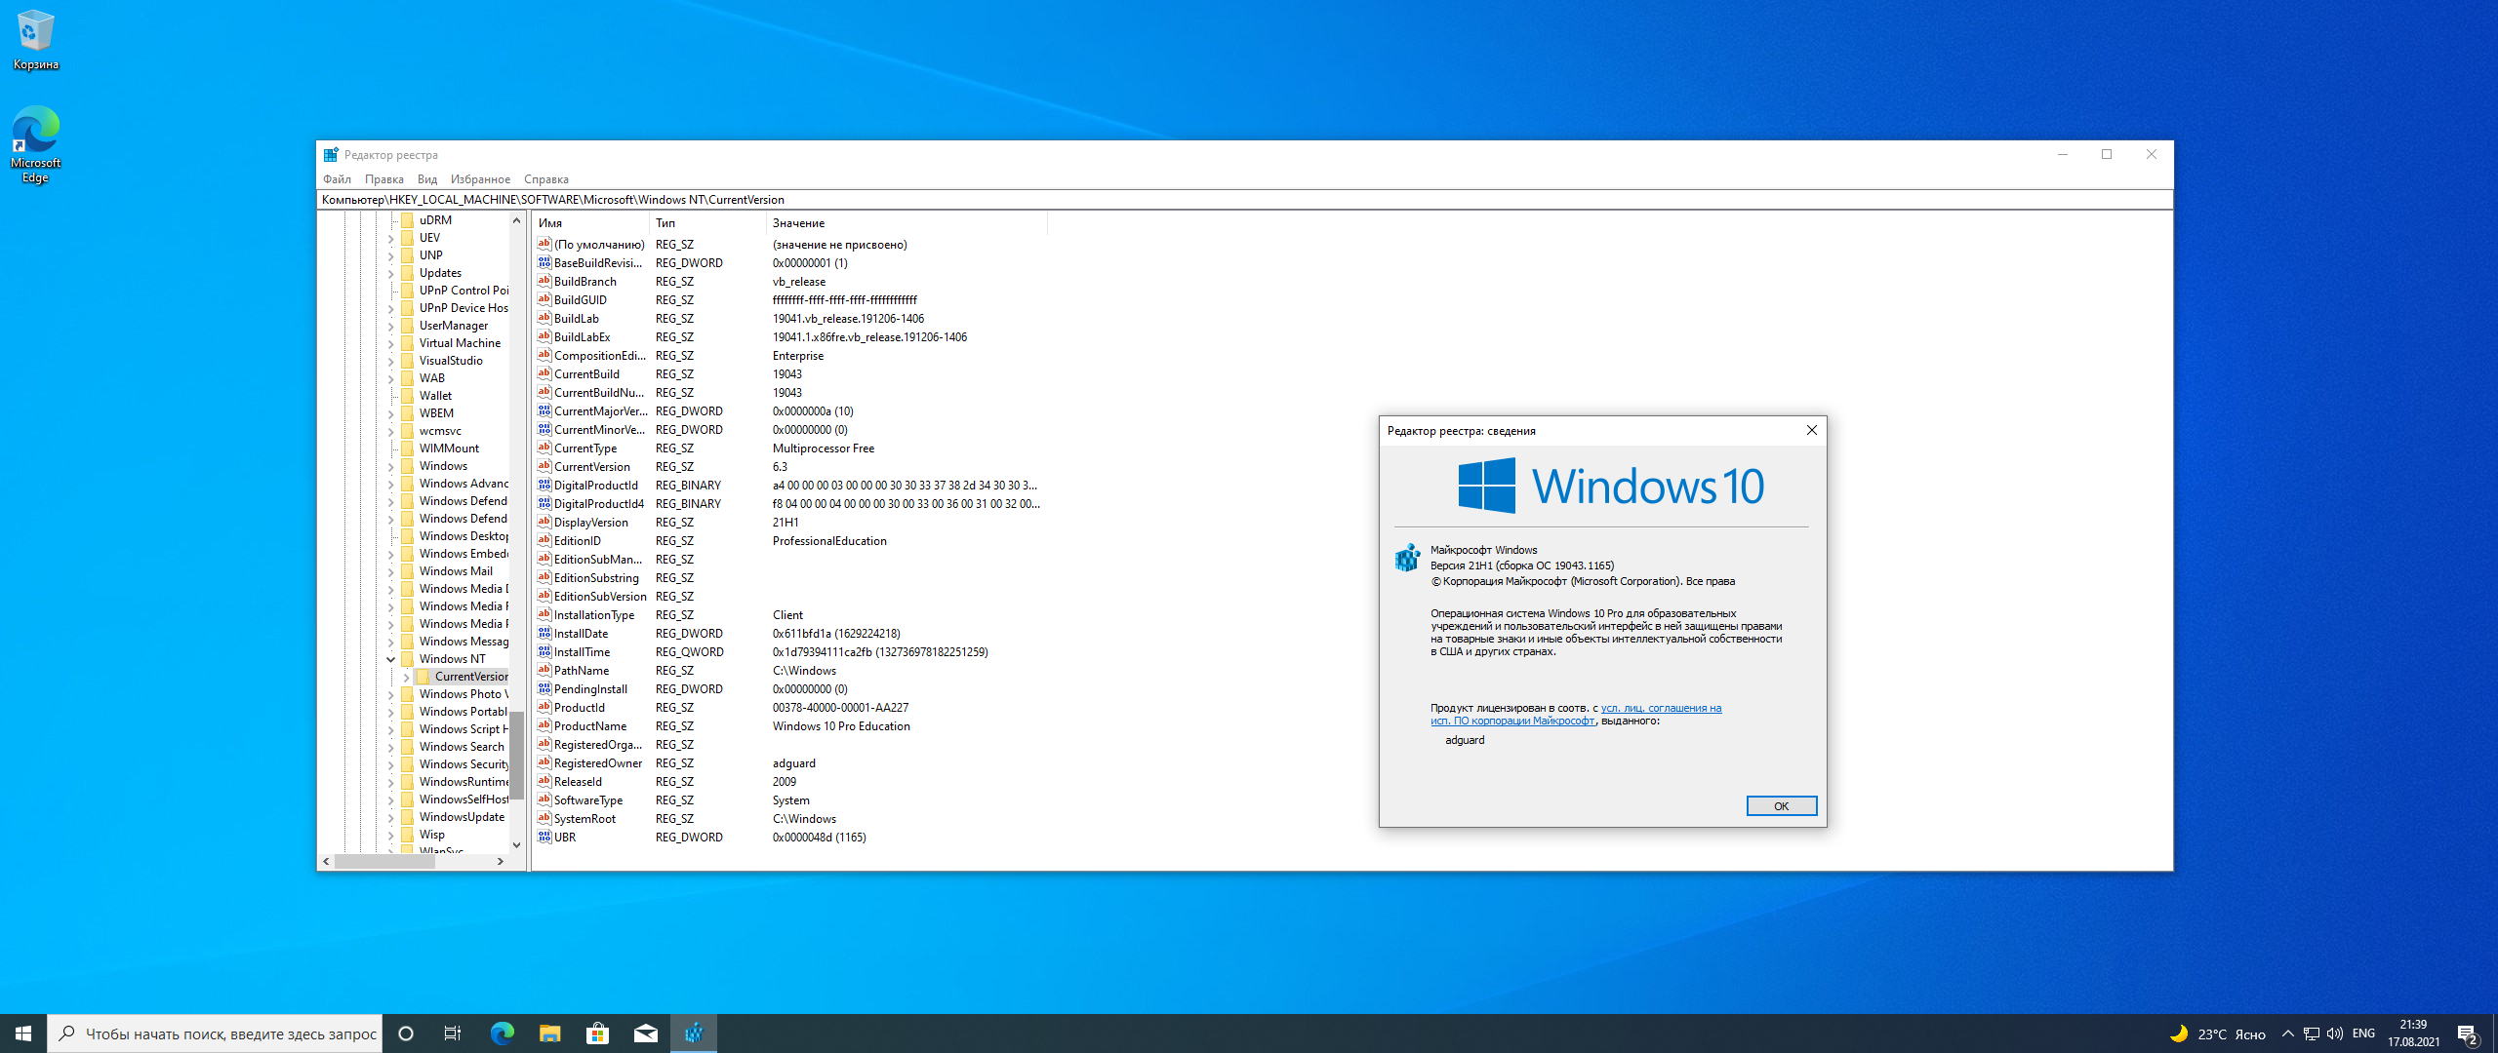The image size is (2498, 1053).
Task: Open Microsoft Edge desktop shortcut
Action: [x=35, y=142]
